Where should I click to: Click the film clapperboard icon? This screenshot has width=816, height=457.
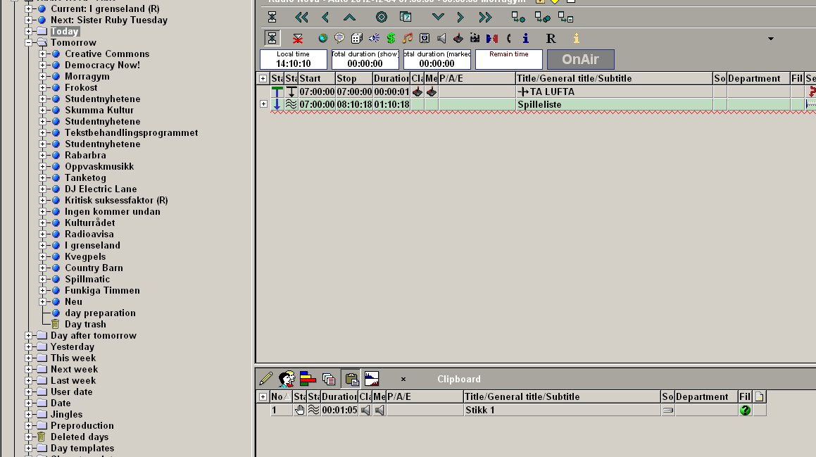click(475, 38)
